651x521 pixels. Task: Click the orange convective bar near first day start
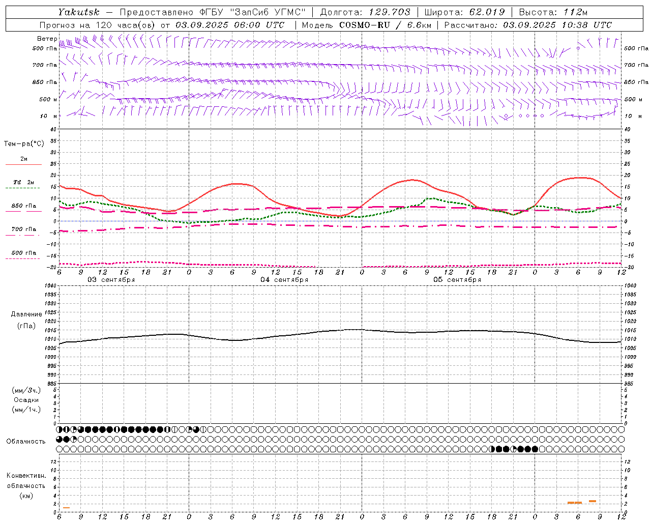coord(66,508)
